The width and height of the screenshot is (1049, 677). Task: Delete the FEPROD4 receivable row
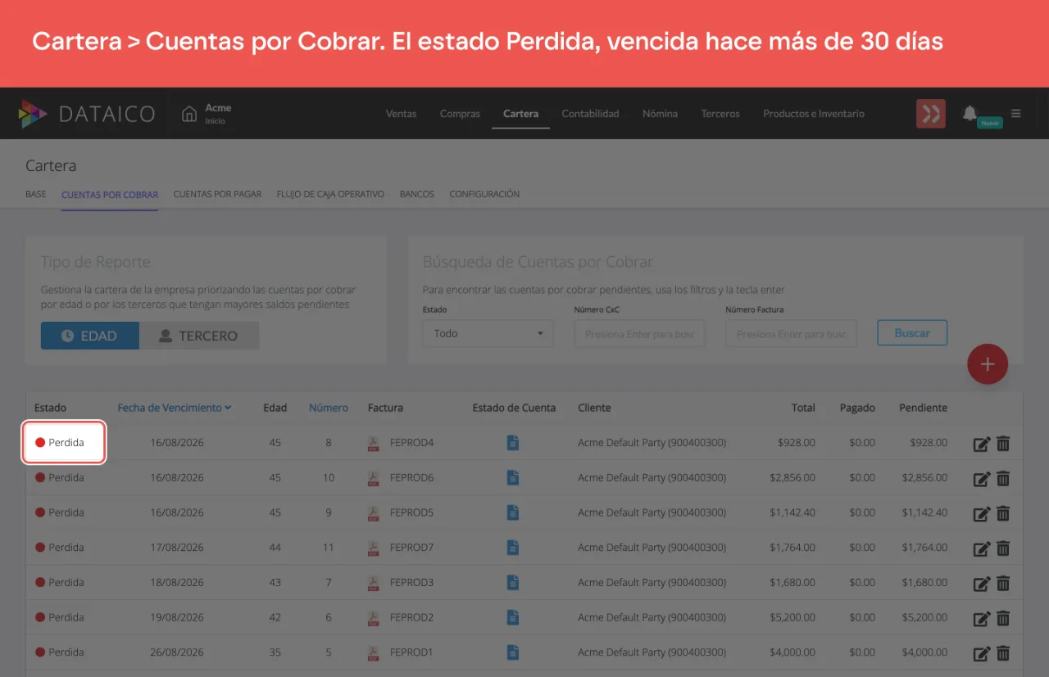coord(1003,444)
